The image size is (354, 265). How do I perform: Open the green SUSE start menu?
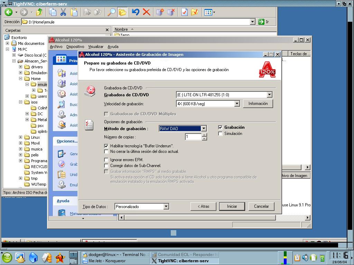7,257
